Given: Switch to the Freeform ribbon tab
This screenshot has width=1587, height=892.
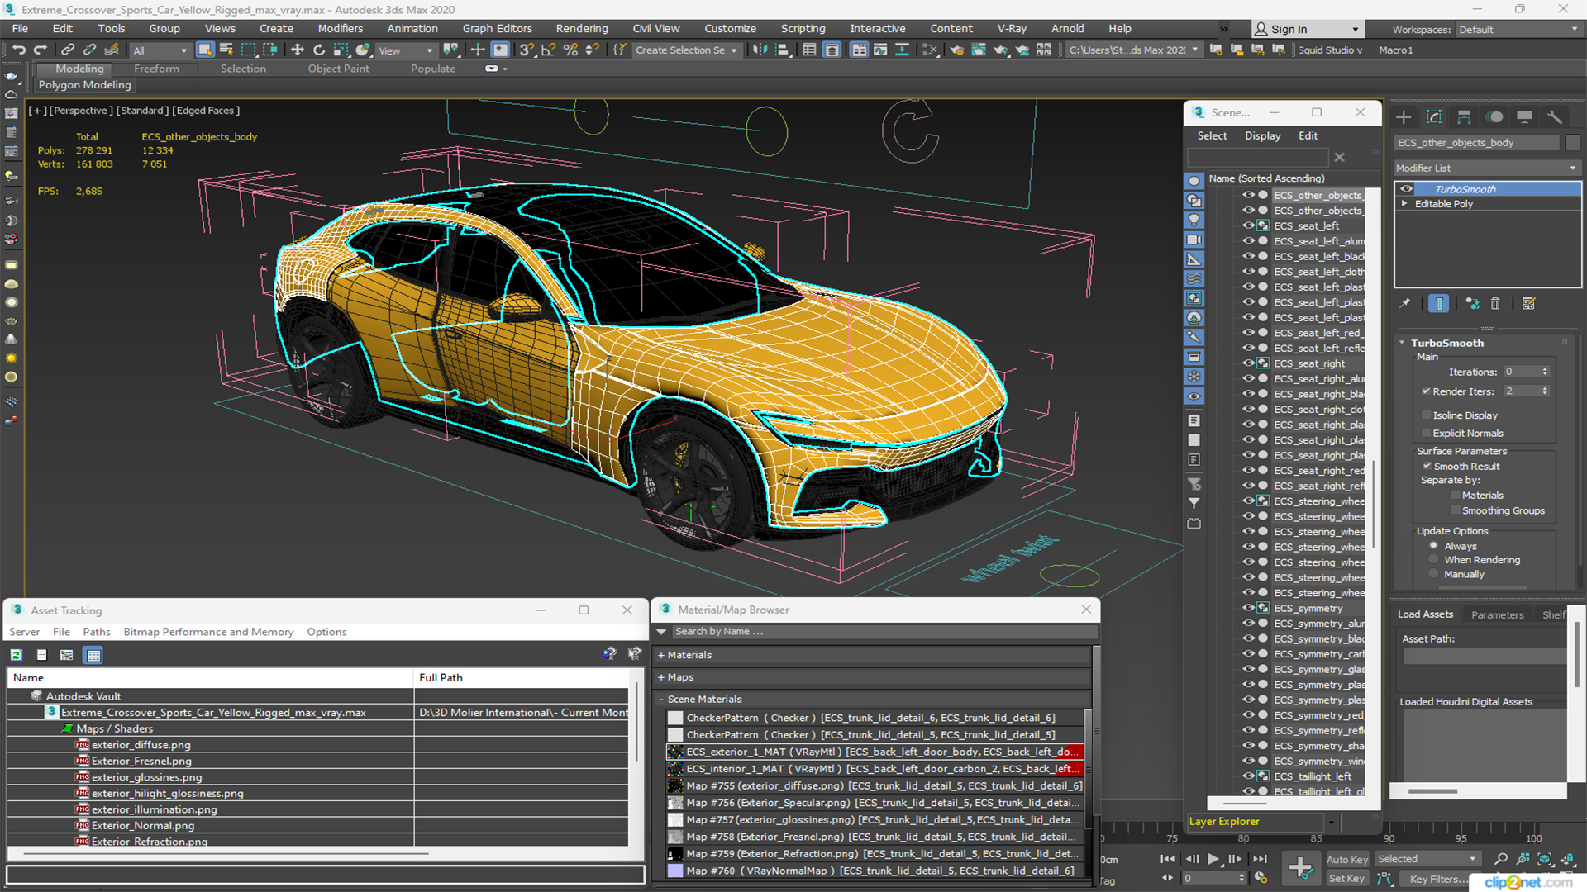Looking at the screenshot, I should point(156,69).
